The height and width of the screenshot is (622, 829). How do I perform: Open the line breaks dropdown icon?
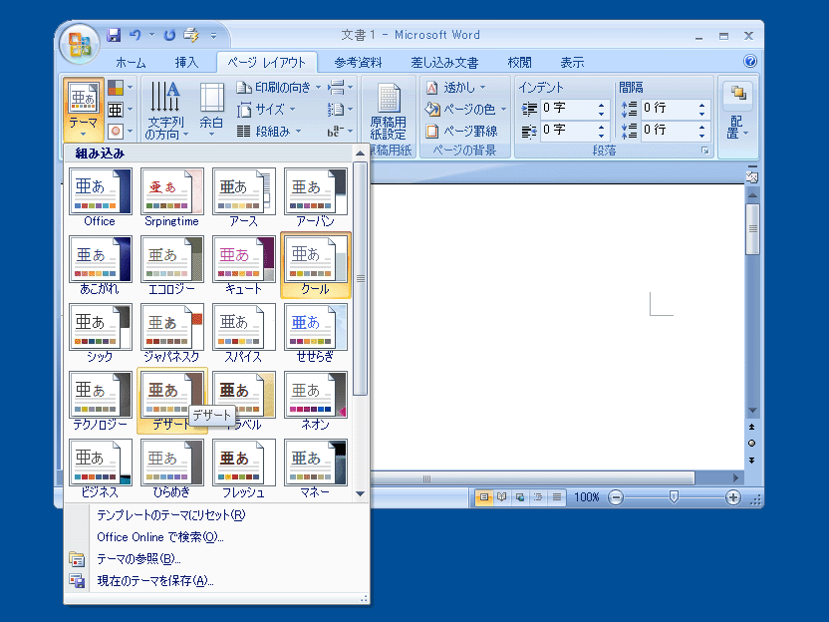340,88
